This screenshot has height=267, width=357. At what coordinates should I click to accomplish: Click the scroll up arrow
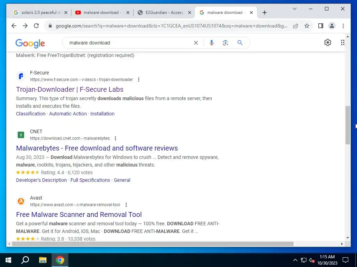(x=348, y=36)
